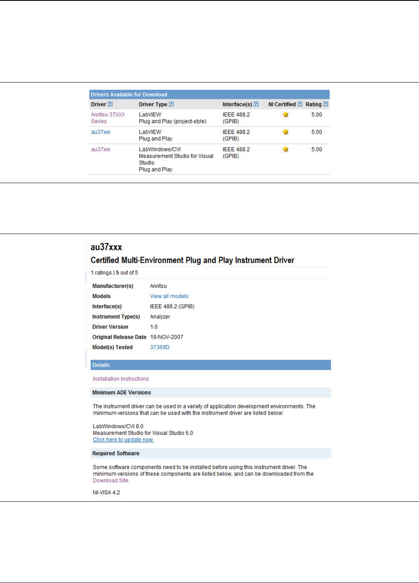Click Interface(s) value IEEE 488.2 (GPIB) in details
Viewport: 419px width, 583px height.
click(x=172, y=306)
